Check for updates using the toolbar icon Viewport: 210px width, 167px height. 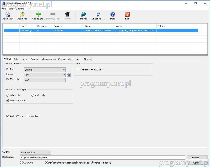pyautogui.click(x=98, y=15)
